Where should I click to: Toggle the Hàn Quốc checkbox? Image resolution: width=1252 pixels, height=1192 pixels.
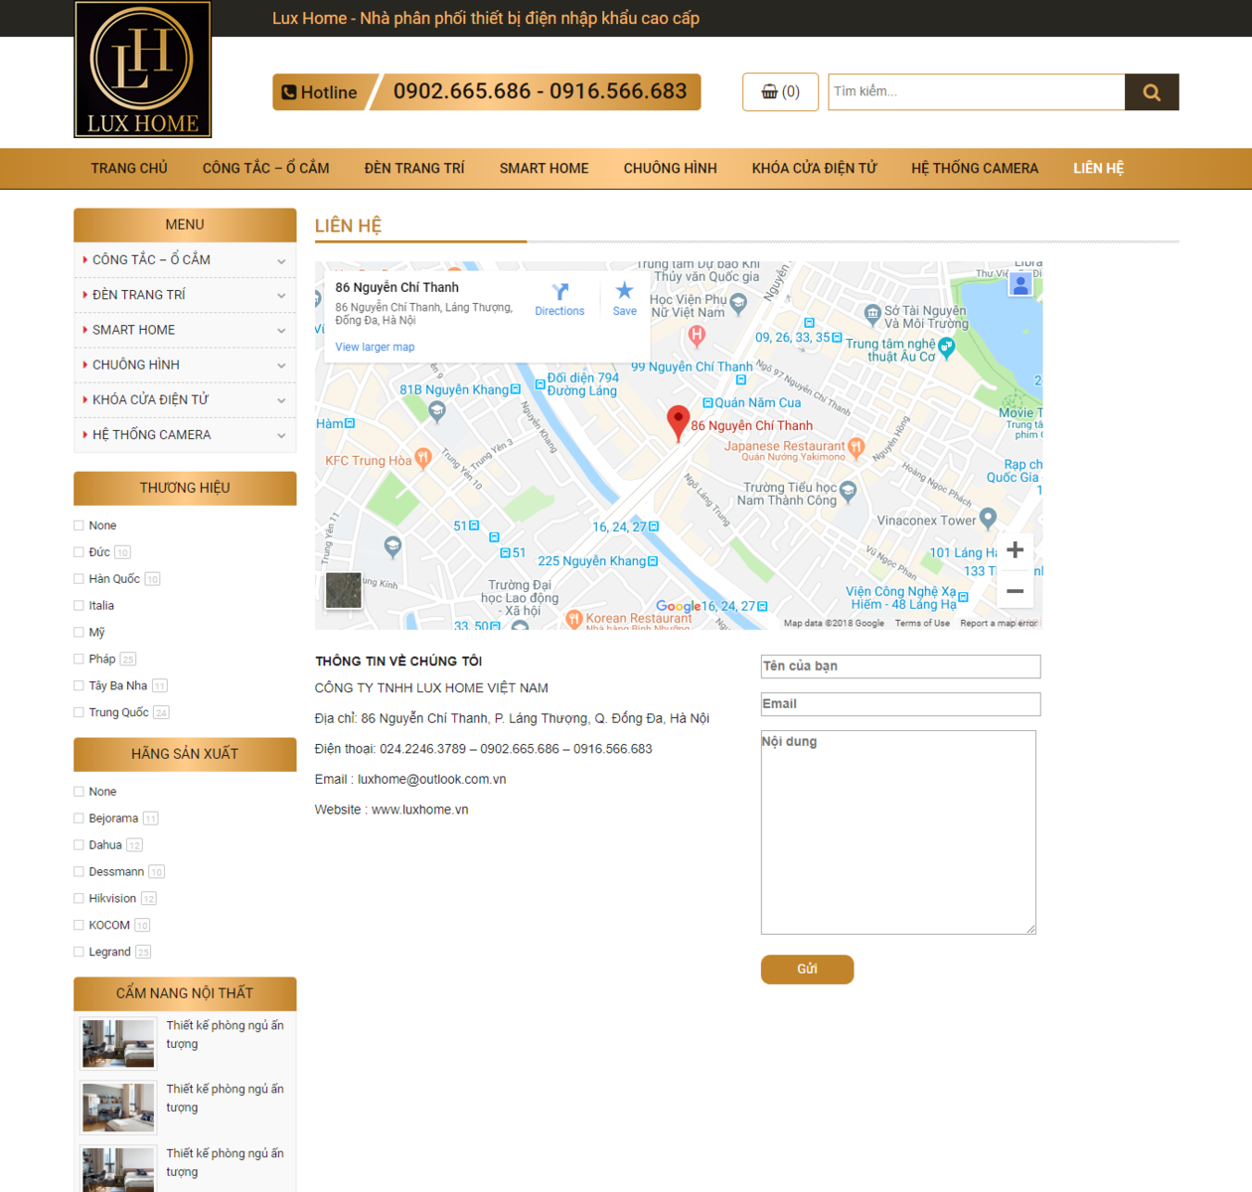tap(78, 579)
